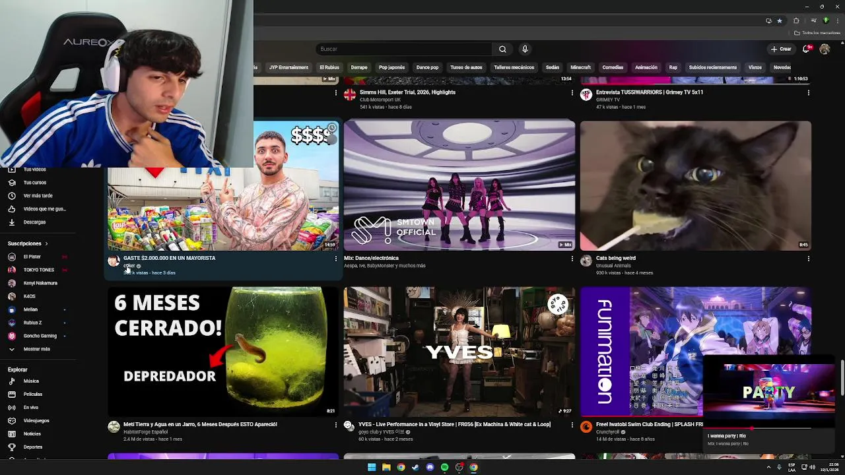Viewport: 845px width, 475px height.
Task: Select the Minecraft filter chip
Action: click(581, 67)
